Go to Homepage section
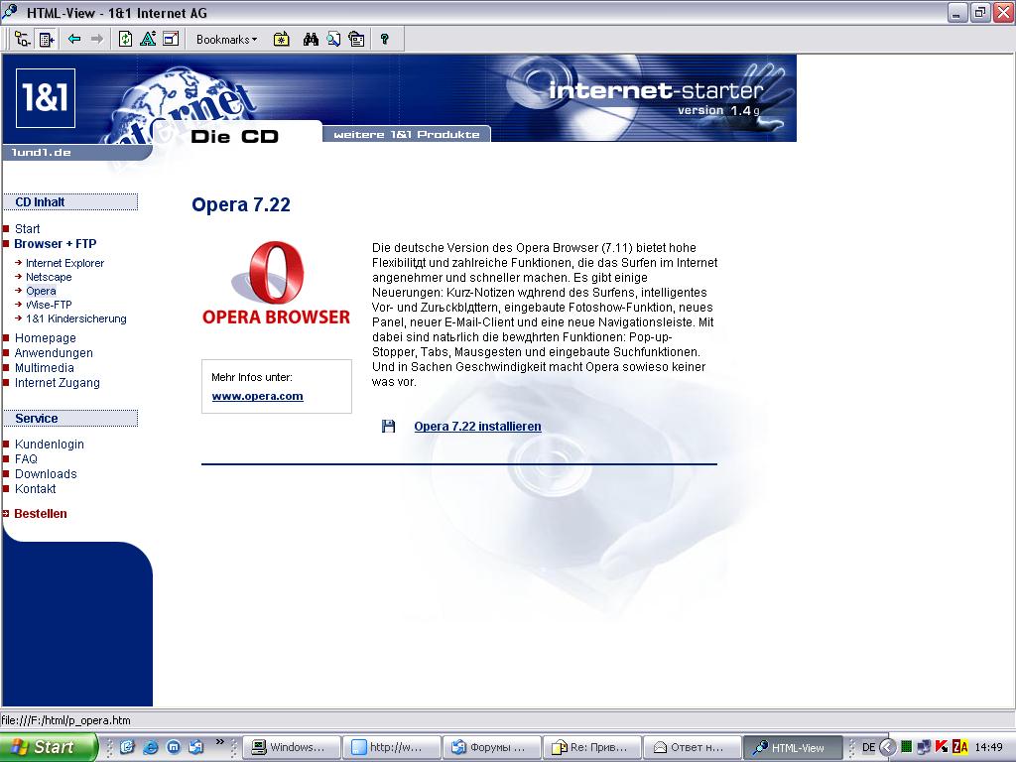Viewport: 1016px width, 762px height. (x=46, y=338)
